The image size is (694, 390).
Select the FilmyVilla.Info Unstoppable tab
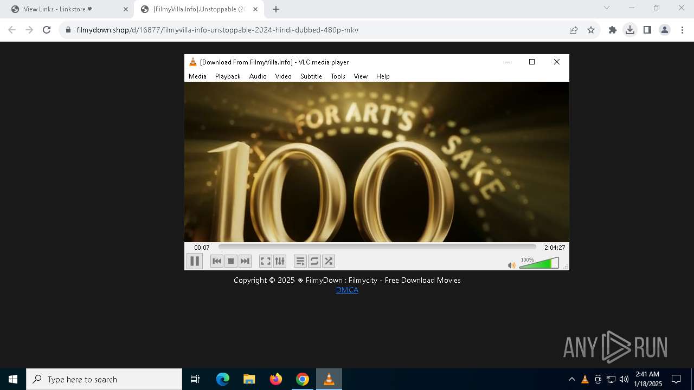[198, 9]
